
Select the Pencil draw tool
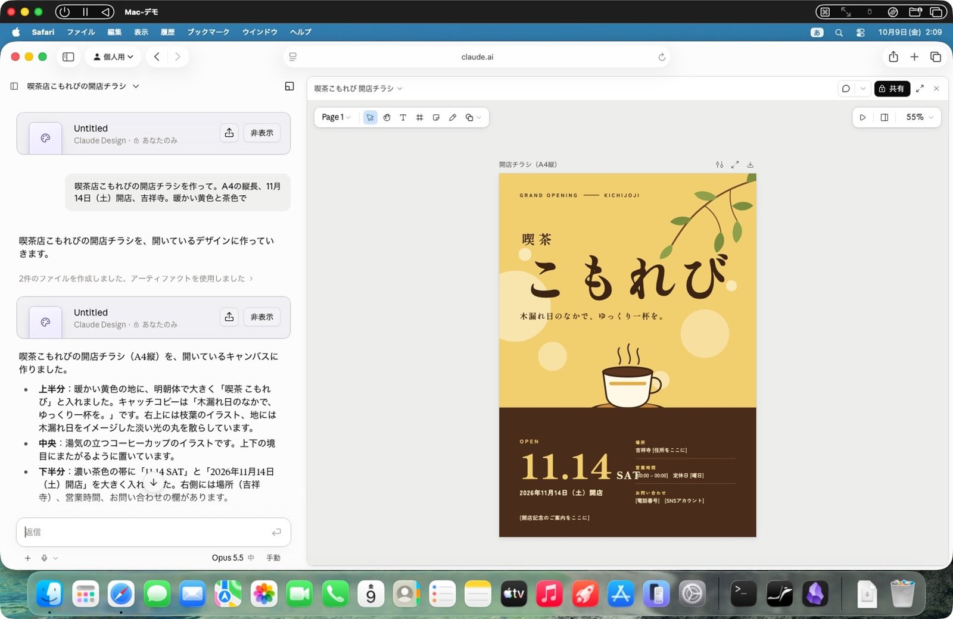point(453,117)
